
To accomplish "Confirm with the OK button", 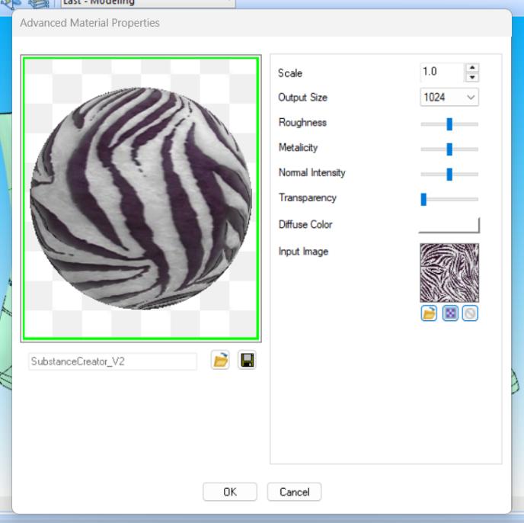I will coord(230,492).
